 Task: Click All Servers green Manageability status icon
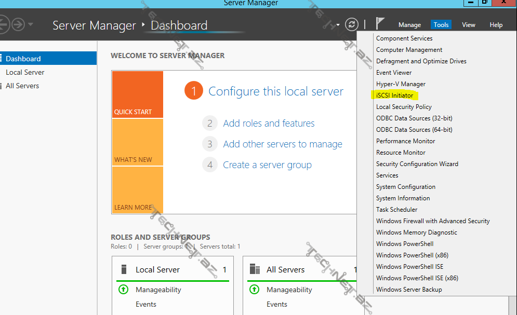pos(255,290)
